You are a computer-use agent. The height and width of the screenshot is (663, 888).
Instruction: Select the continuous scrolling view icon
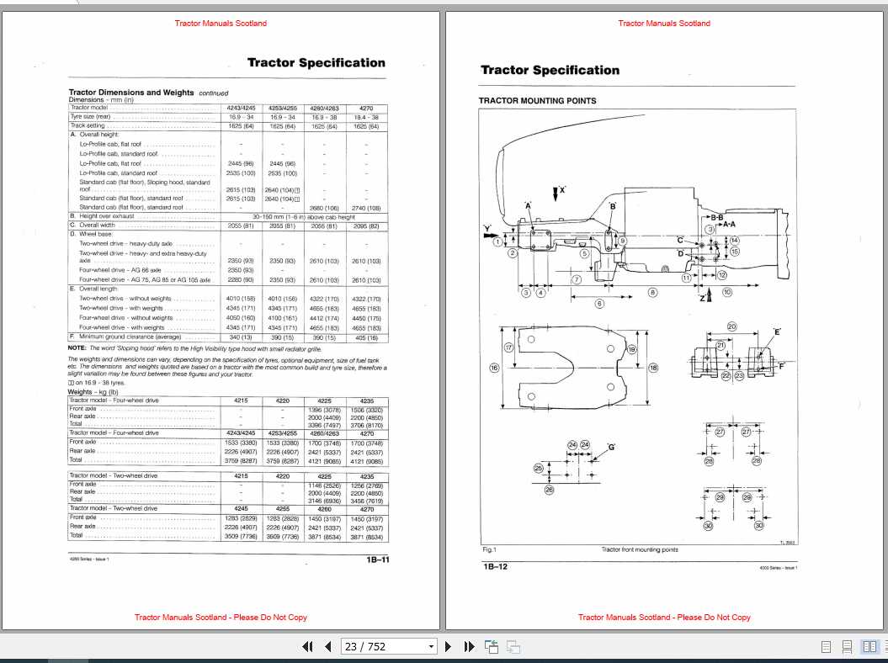[x=847, y=646]
